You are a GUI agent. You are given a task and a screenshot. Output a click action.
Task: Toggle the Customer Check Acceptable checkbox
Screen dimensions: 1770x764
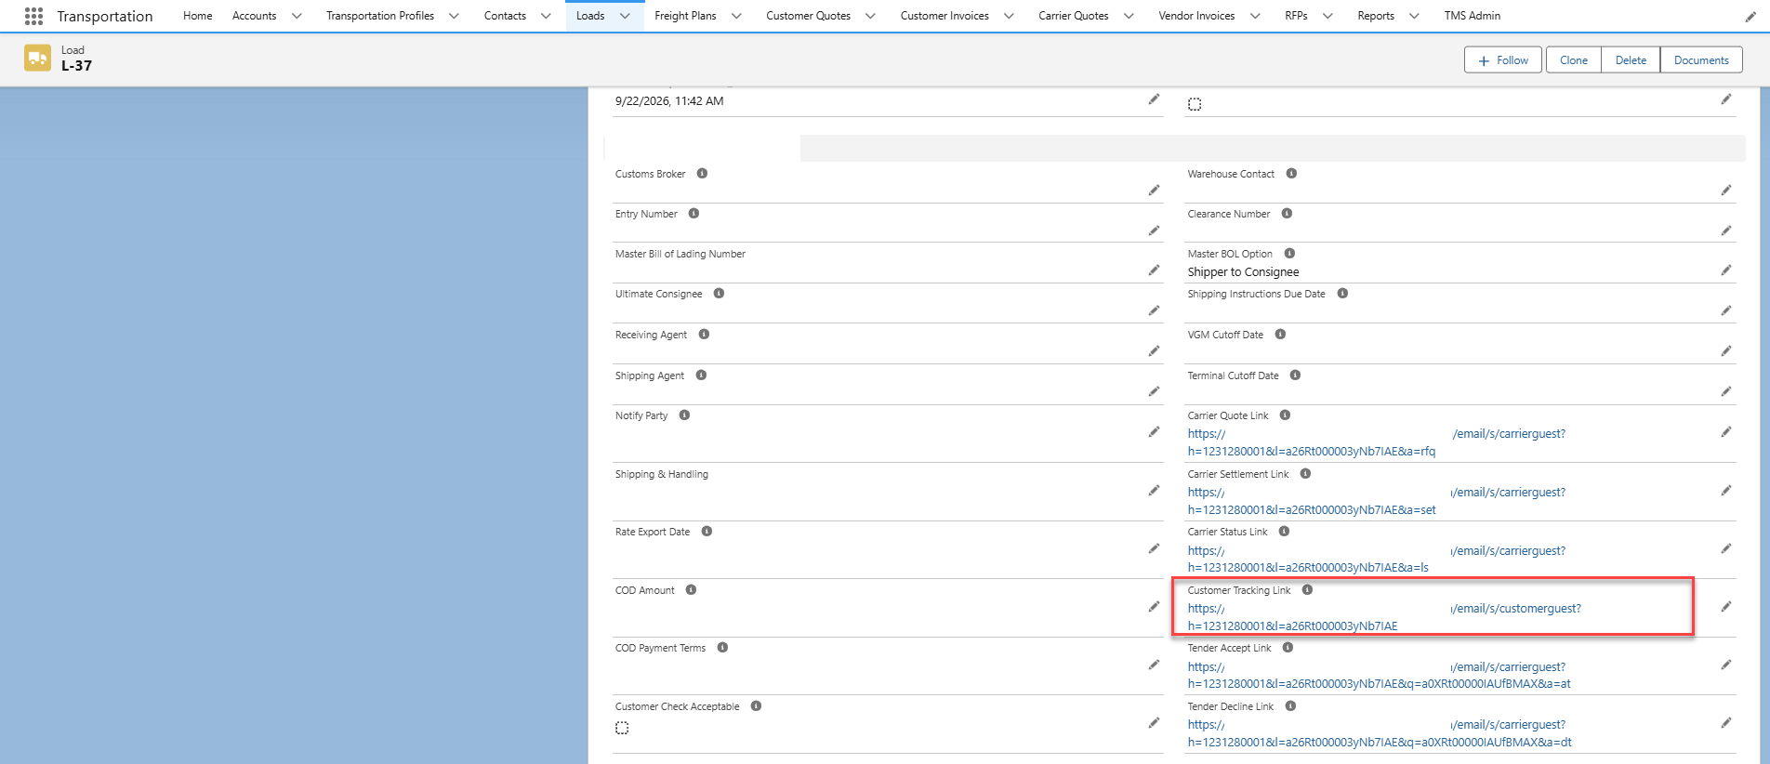pyautogui.click(x=622, y=728)
